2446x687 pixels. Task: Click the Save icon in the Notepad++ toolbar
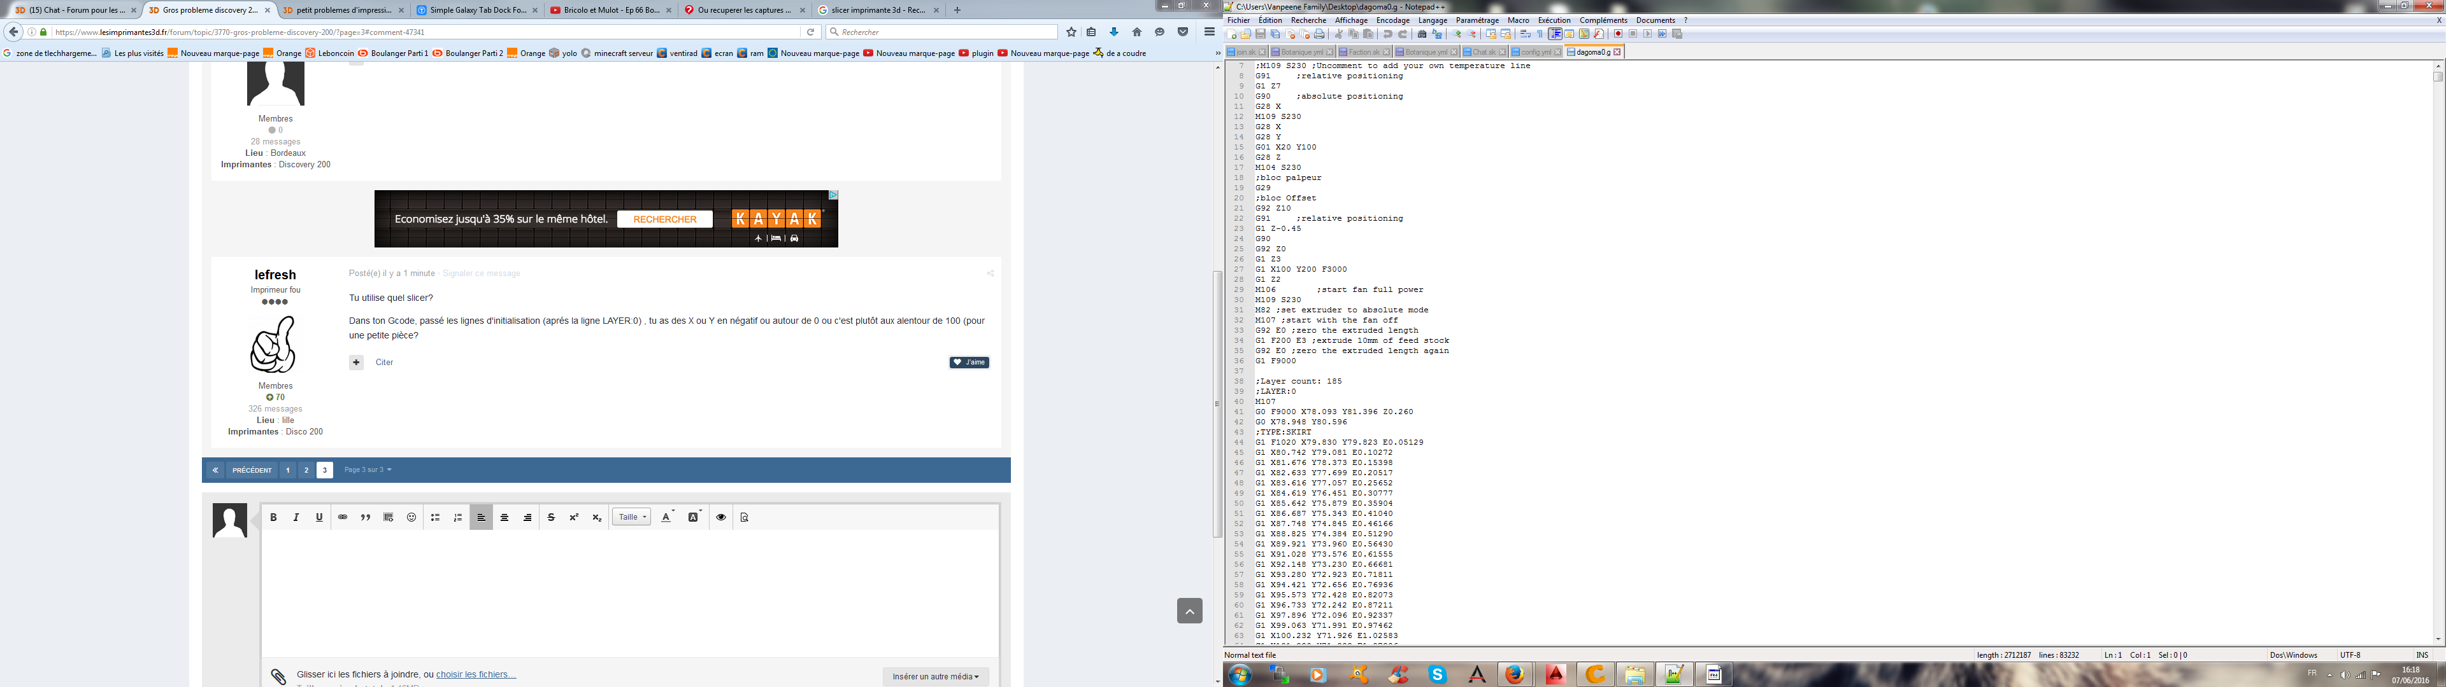coord(1260,34)
